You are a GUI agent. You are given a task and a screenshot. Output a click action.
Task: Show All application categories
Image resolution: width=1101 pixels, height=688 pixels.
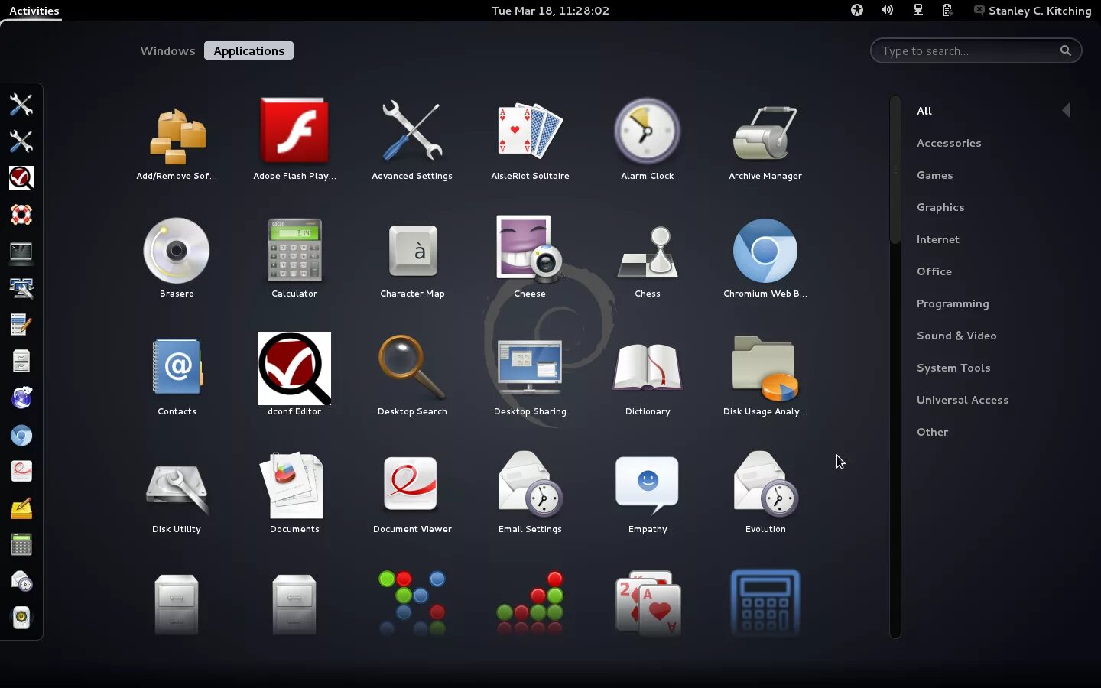click(x=924, y=111)
